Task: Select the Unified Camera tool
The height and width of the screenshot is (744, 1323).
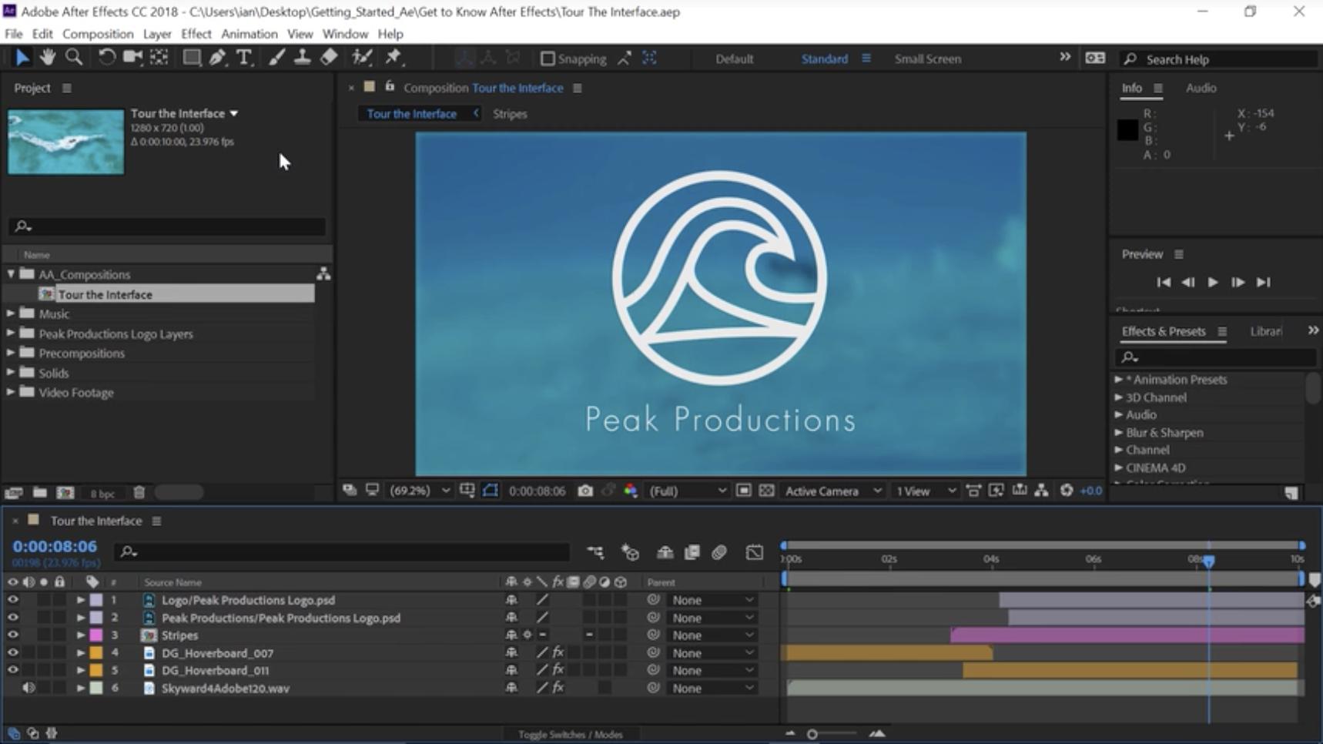Action: coord(132,57)
